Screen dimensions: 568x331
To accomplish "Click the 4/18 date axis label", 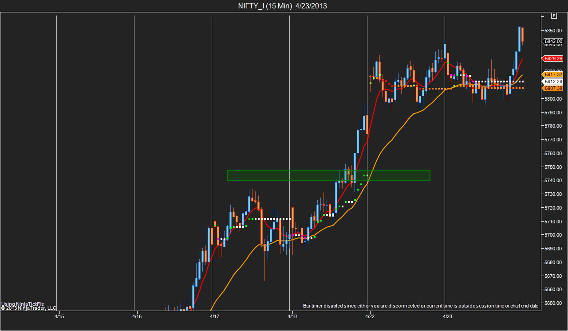I will coord(292,316).
